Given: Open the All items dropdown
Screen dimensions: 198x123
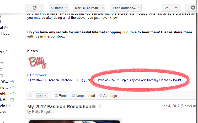Looking at the screenshot, I should (x=58, y=8).
